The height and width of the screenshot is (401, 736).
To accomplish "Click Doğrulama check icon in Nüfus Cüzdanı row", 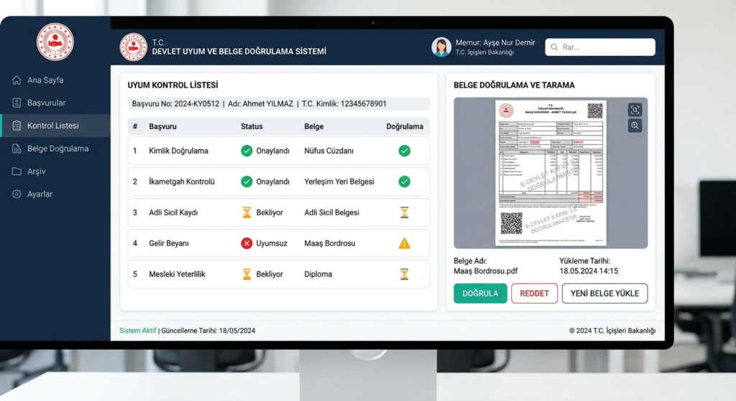I will [404, 151].
